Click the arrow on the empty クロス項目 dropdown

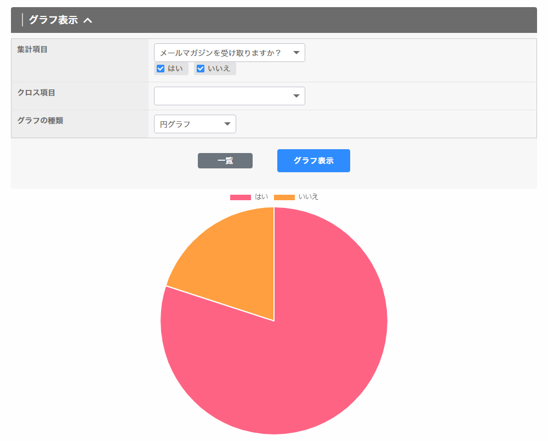point(296,96)
